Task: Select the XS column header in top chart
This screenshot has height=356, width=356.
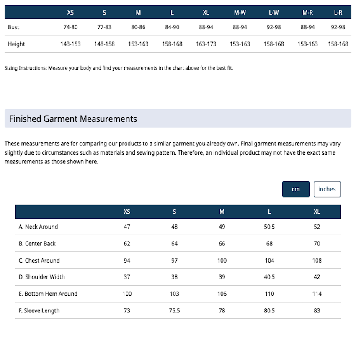Action: click(70, 13)
